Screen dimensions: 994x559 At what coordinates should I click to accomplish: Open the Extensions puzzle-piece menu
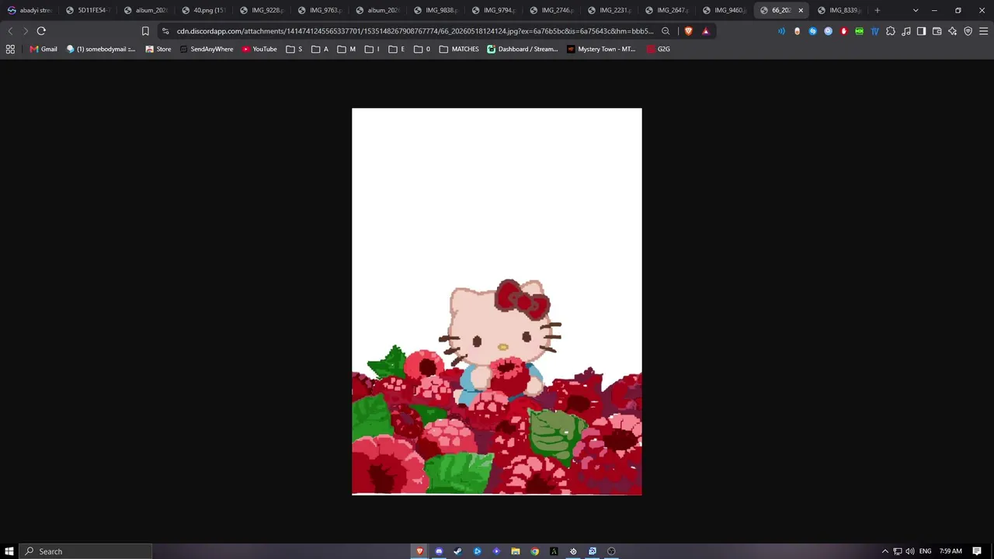pos(891,31)
